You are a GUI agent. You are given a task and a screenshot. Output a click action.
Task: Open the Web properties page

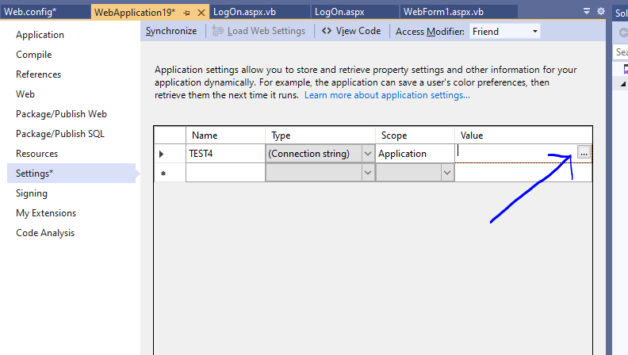tap(25, 94)
